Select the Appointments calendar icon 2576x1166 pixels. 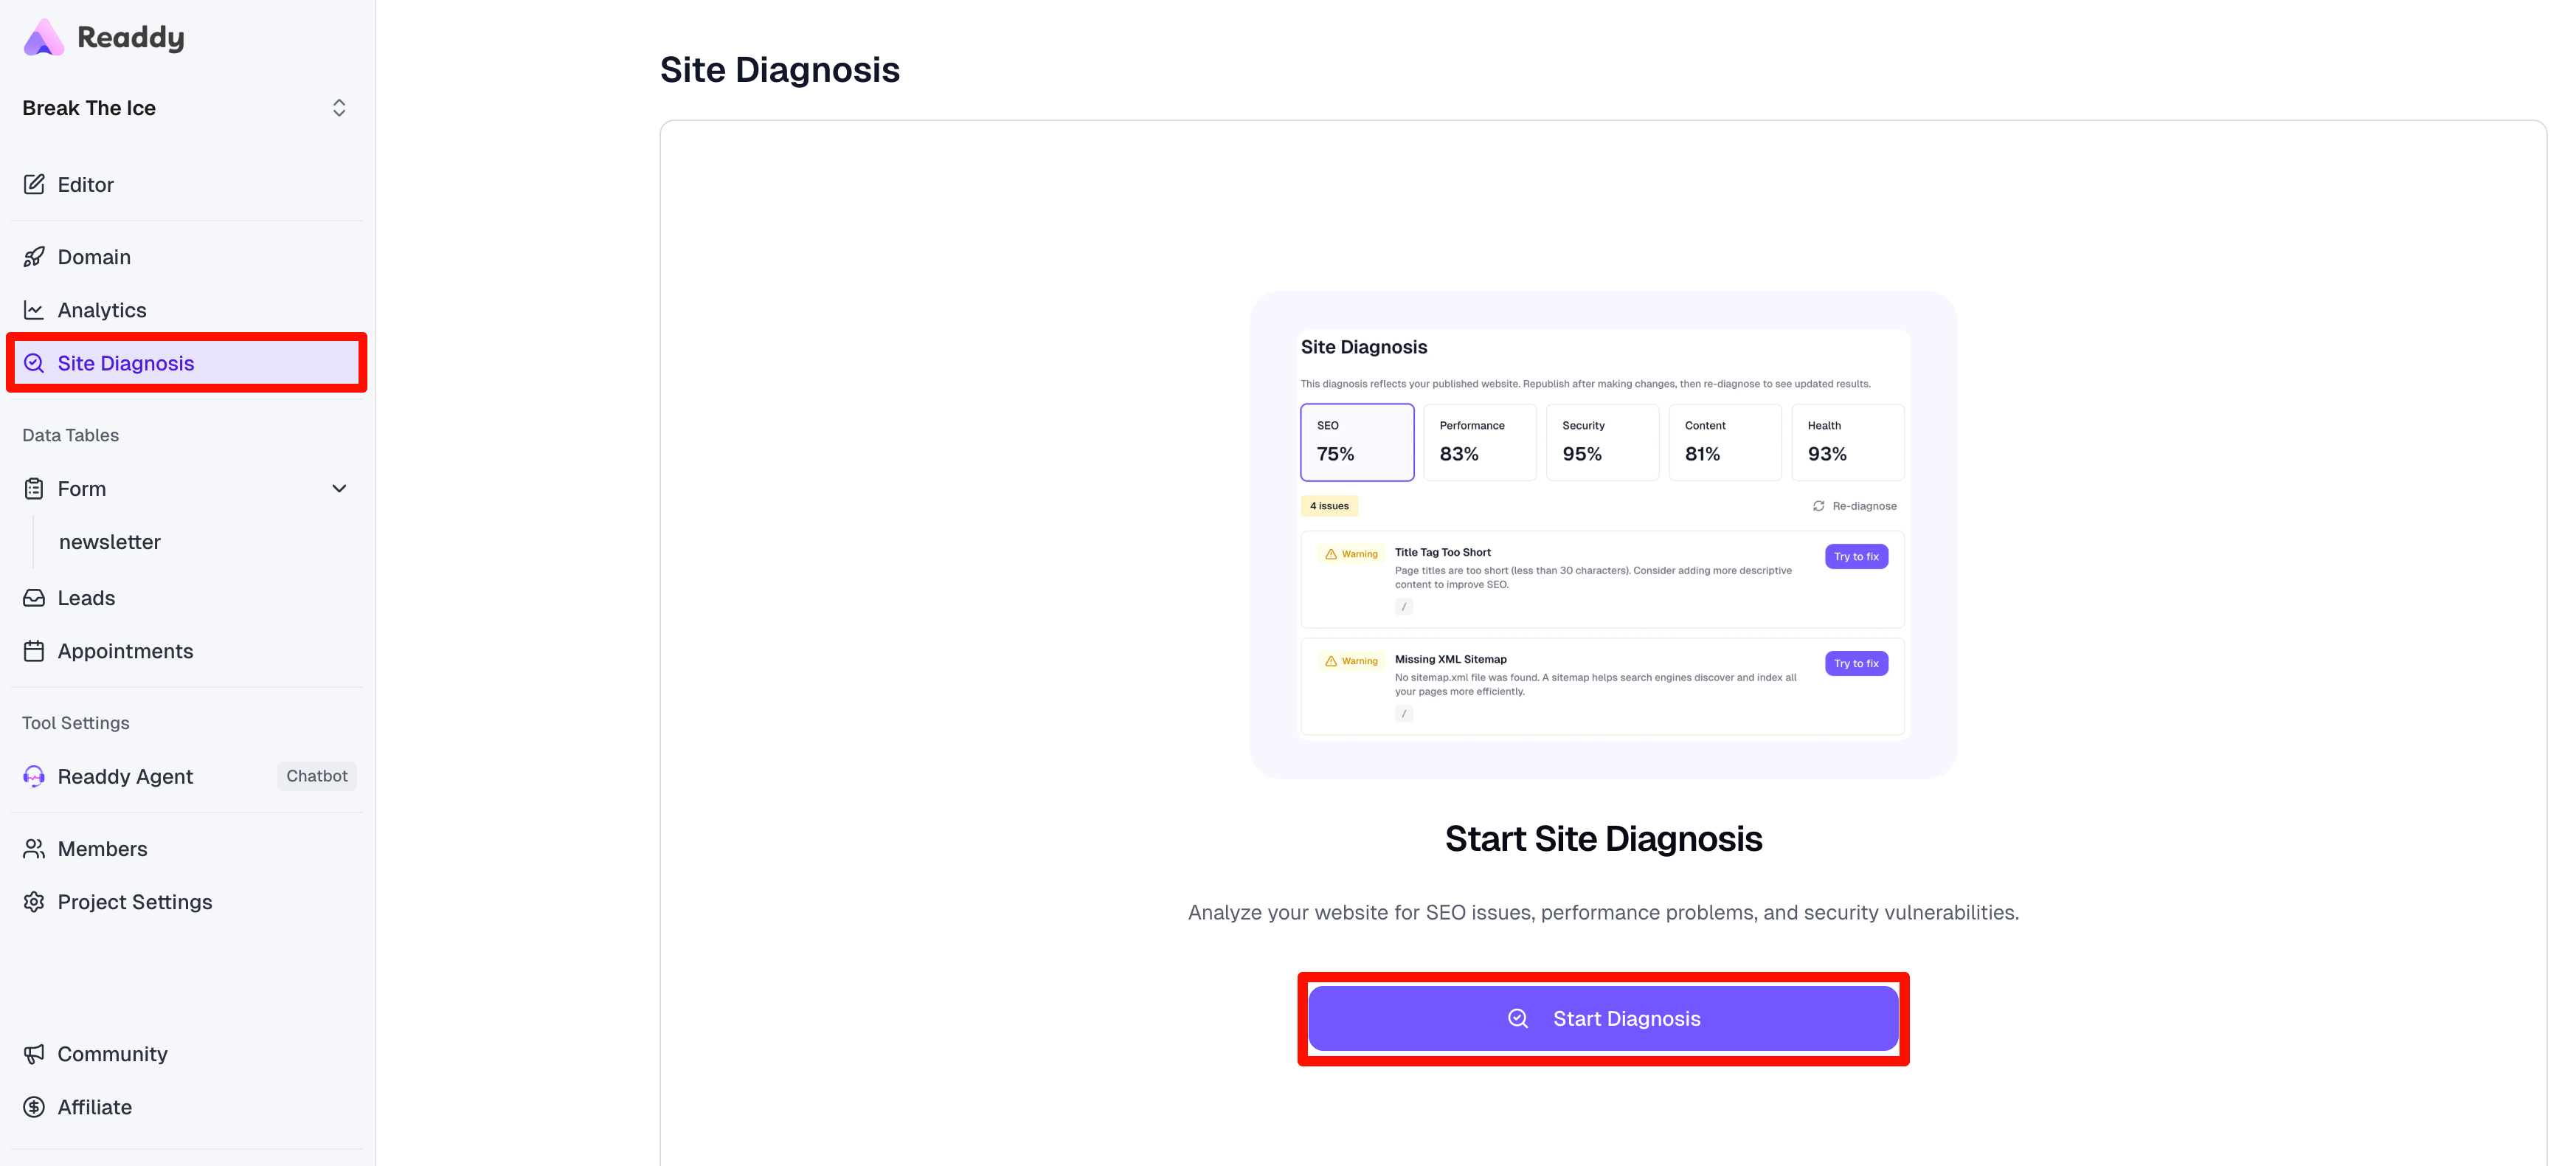34,650
